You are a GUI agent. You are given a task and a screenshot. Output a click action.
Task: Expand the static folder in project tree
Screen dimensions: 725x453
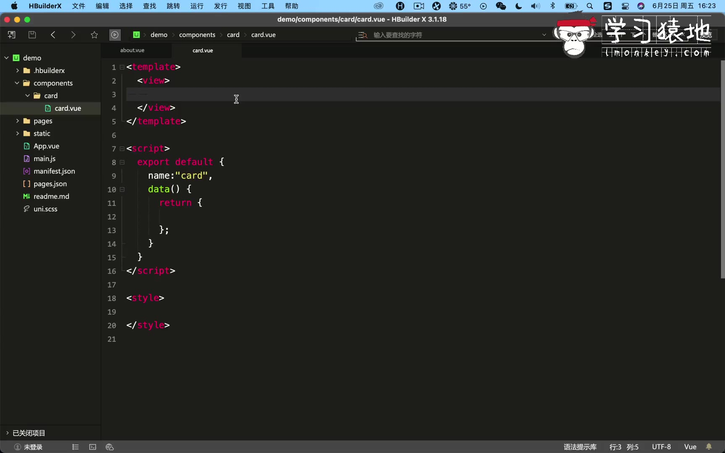click(18, 133)
